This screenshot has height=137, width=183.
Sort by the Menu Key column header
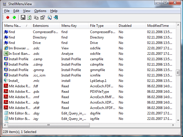[x=74, y=26]
